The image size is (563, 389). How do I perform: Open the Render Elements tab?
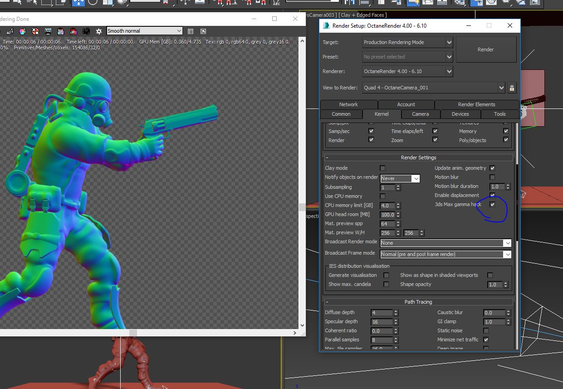click(476, 104)
